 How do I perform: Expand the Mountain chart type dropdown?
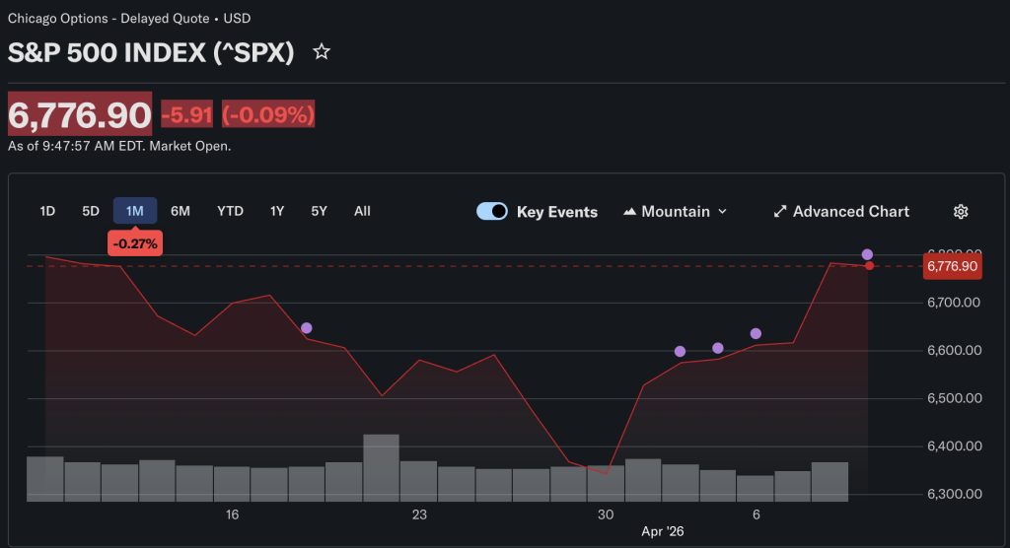click(722, 212)
